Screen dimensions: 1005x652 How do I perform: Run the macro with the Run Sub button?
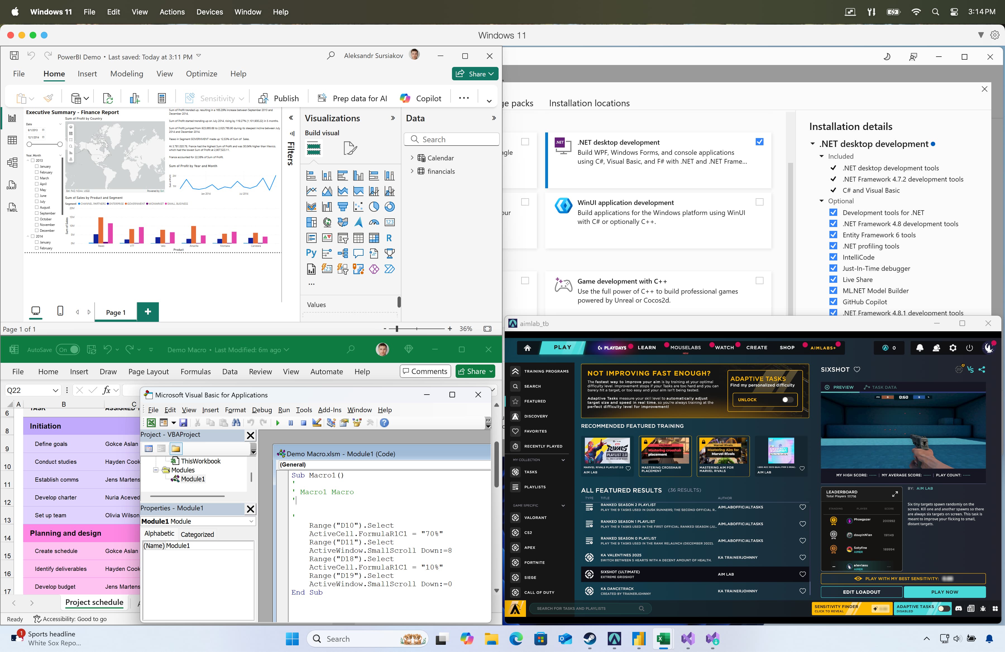coord(278,423)
